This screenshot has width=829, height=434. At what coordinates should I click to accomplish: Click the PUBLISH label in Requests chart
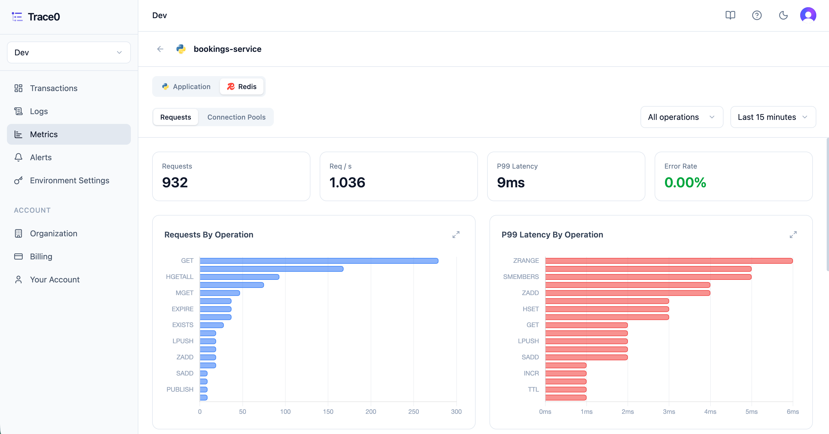[180, 389]
